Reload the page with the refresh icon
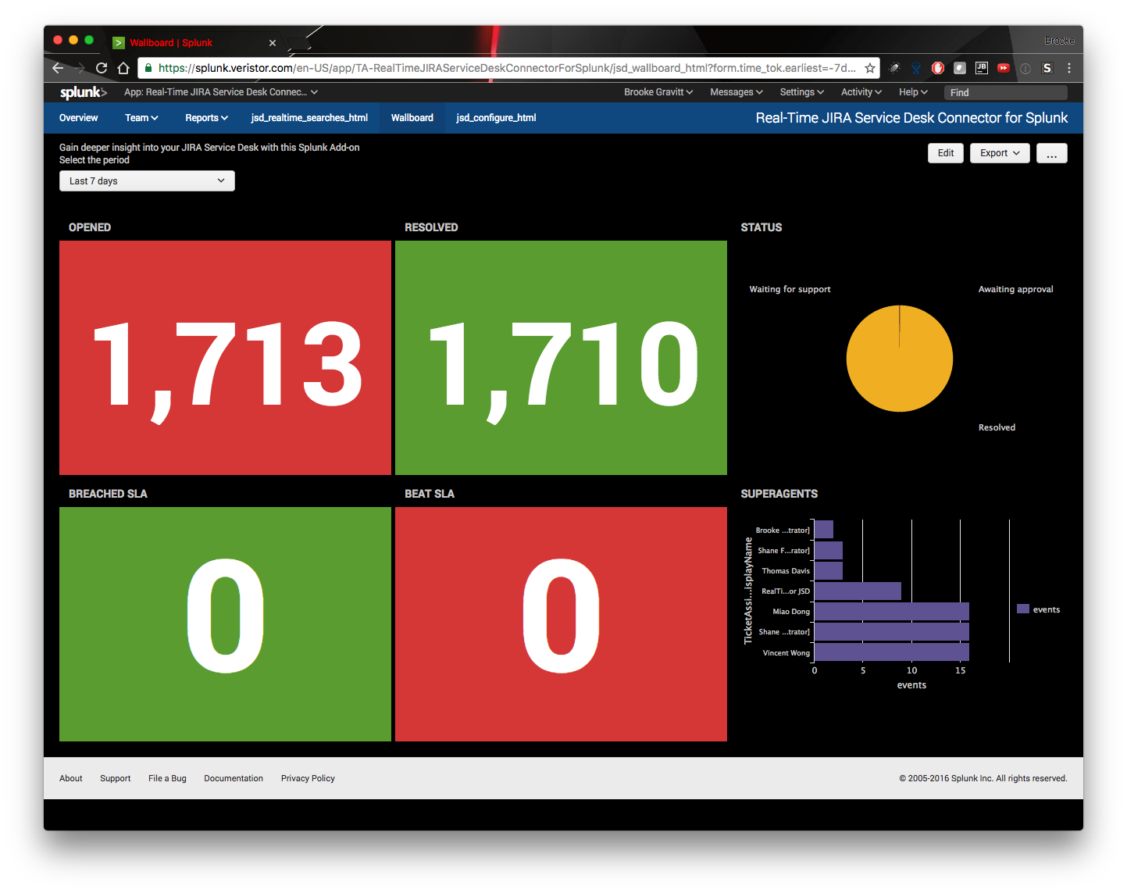1127x893 pixels. (x=102, y=68)
